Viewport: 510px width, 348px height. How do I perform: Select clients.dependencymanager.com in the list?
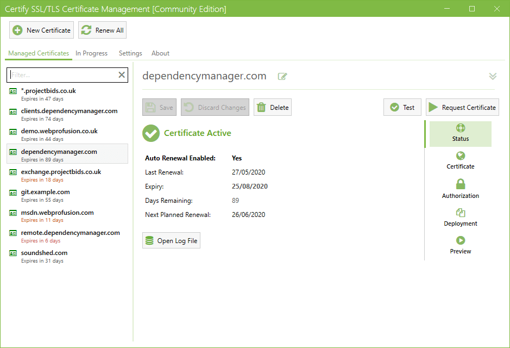67,115
